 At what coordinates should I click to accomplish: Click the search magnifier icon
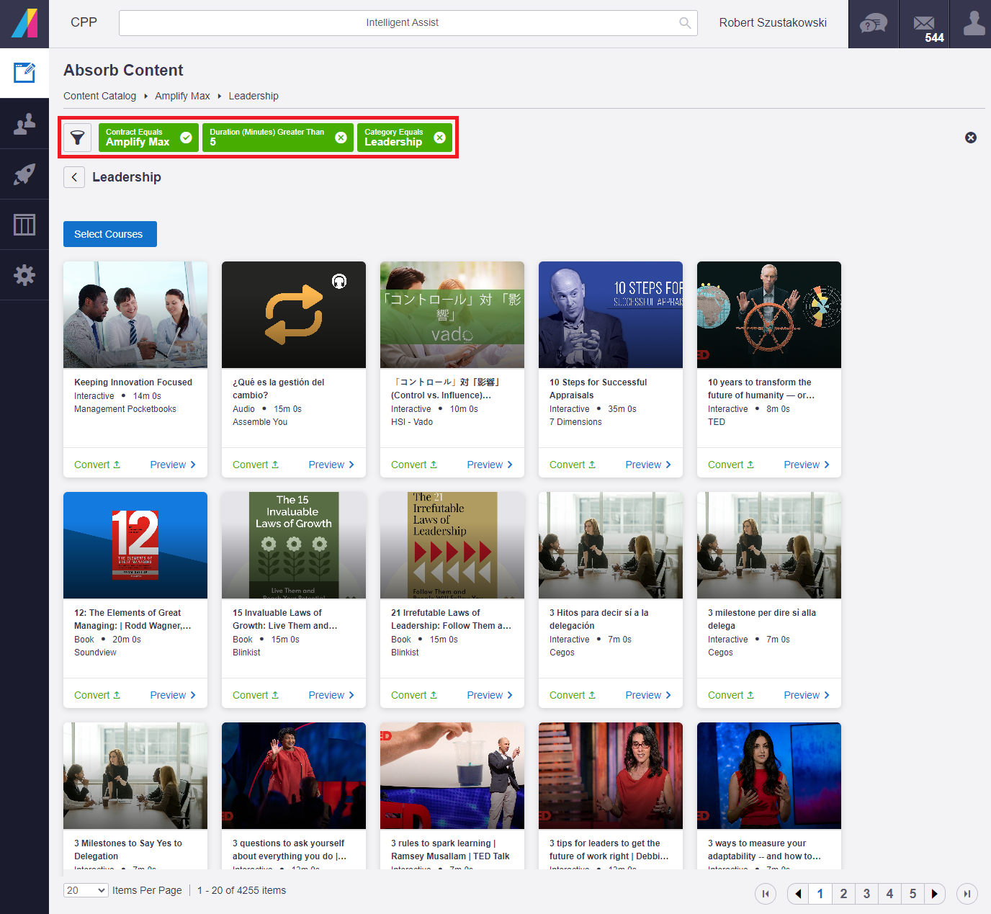tap(685, 23)
